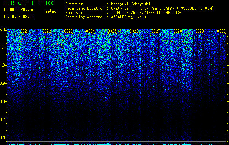Select the 0329 time marker

pos(200,31)
